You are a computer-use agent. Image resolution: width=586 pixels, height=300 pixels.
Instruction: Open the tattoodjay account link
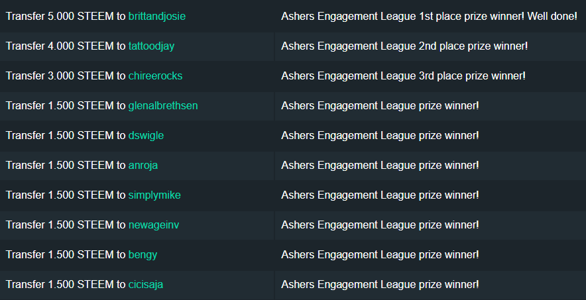(151, 46)
